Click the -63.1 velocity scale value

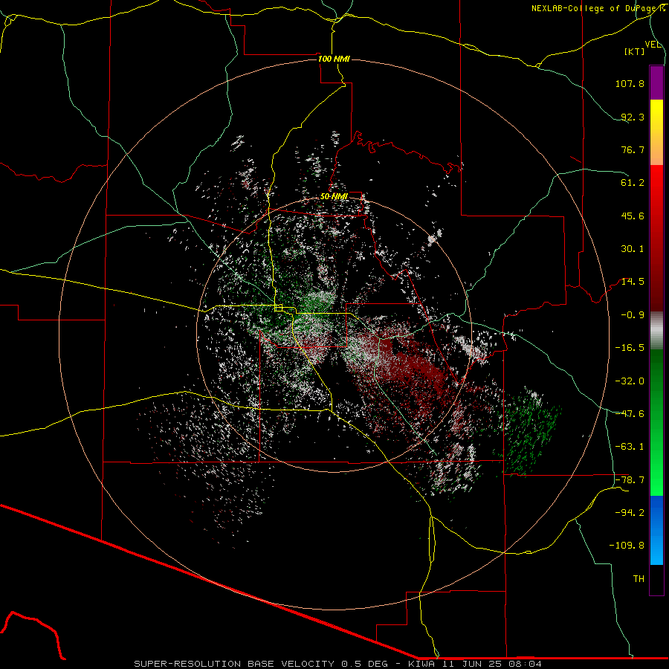click(x=630, y=447)
